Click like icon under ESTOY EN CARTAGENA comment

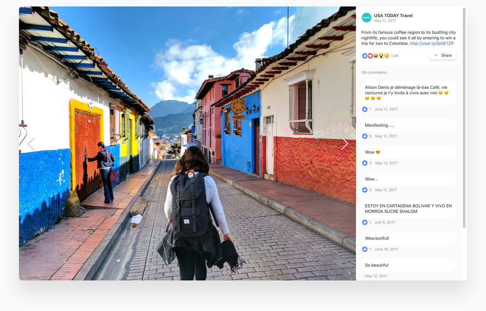[x=365, y=222]
